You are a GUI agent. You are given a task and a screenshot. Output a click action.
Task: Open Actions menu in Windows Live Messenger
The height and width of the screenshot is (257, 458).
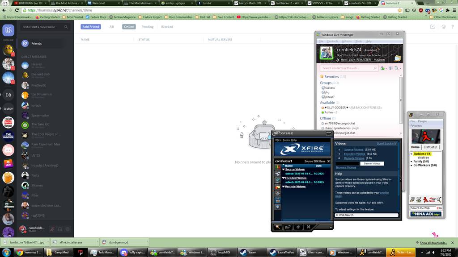click(347, 41)
